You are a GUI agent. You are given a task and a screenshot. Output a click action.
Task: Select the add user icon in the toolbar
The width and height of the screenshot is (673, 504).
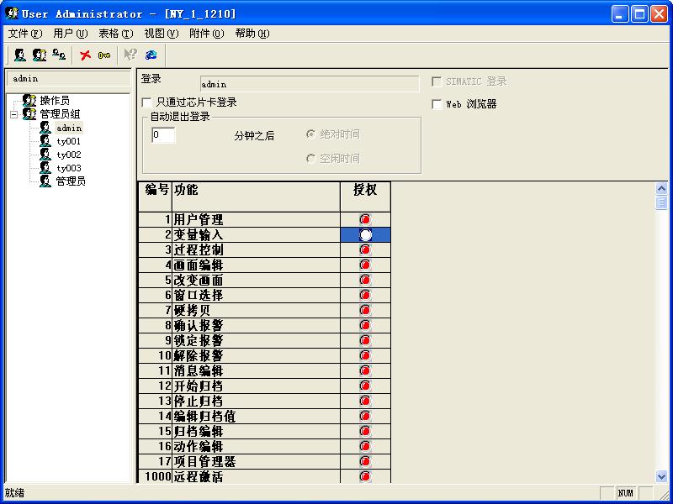pos(19,55)
